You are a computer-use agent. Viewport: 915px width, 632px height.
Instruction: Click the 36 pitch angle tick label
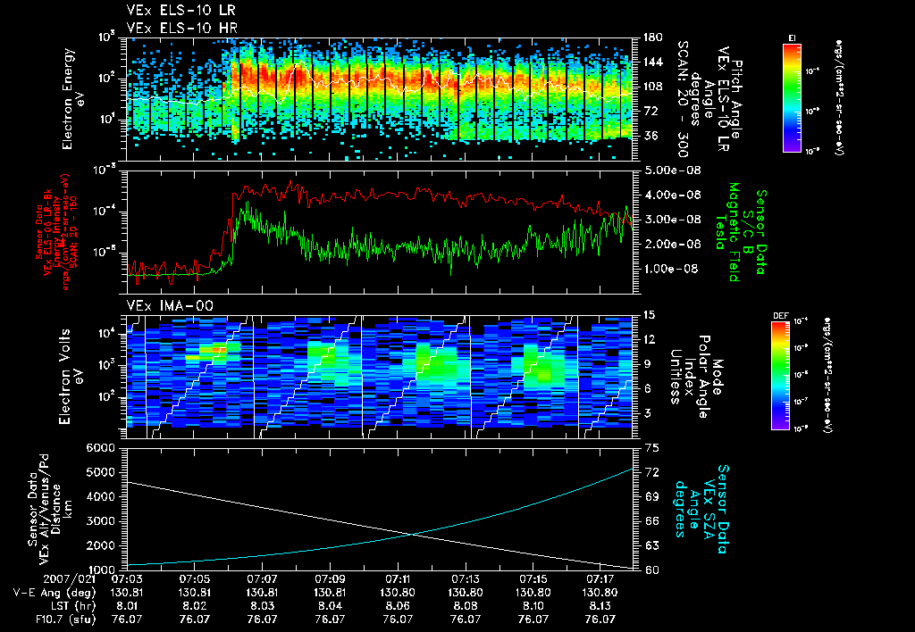(x=650, y=136)
